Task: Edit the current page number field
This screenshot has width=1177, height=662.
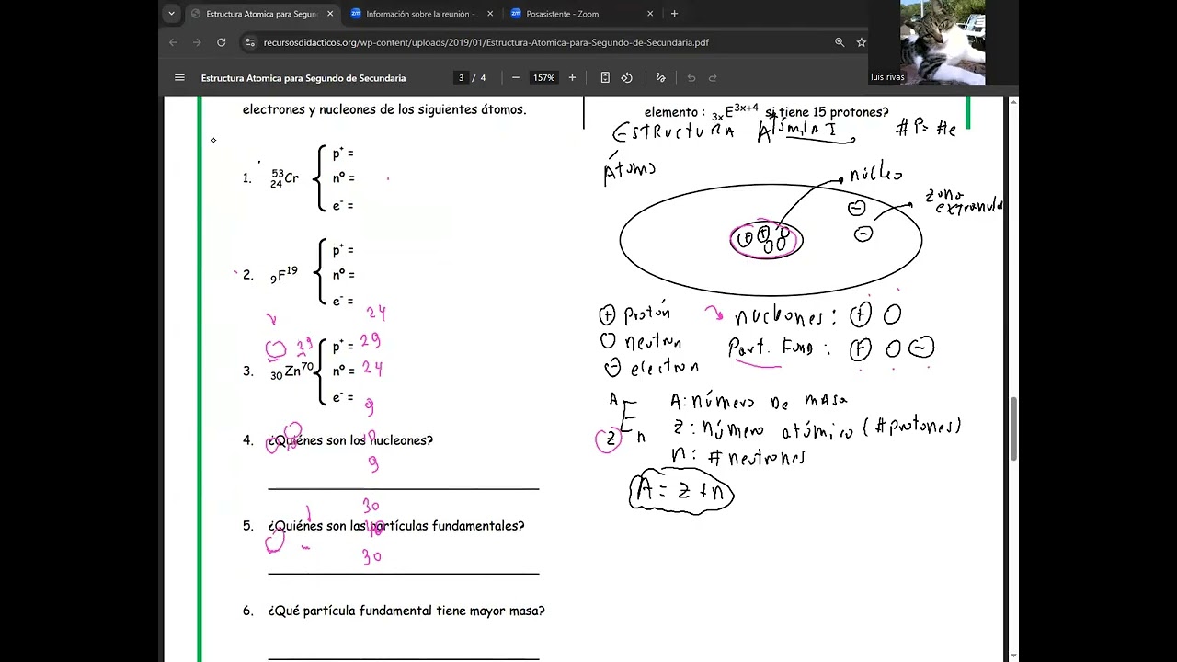Action: (x=461, y=78)
